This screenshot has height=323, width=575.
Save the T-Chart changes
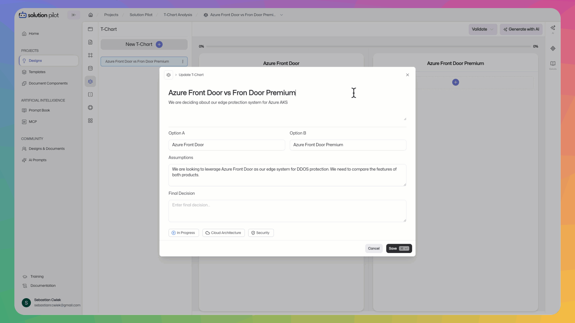click(399, 249)
